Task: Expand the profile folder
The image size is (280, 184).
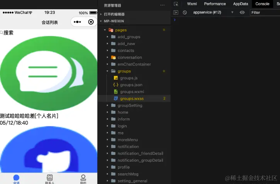Action: point(134,167)
